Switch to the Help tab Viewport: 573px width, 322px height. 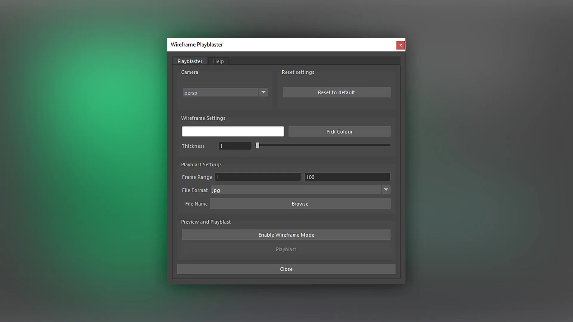[218, 61]
